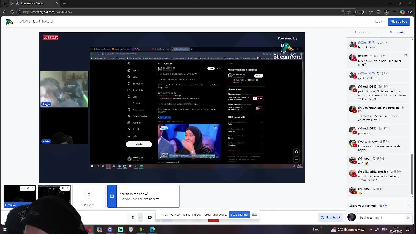This screenshot has height=234, width=416.
Task: Click the @Anselmi-a9o comment username
Action: (368, 142)
